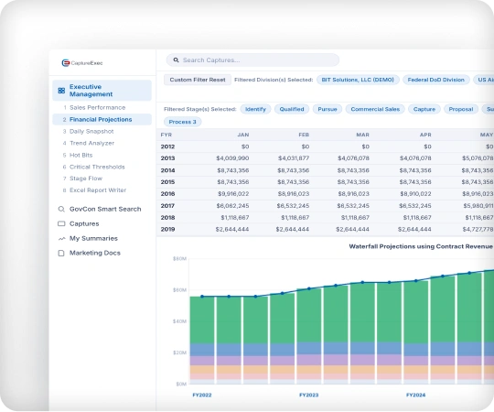Toggle the Qualified stage chip

[x=292, y=109]
